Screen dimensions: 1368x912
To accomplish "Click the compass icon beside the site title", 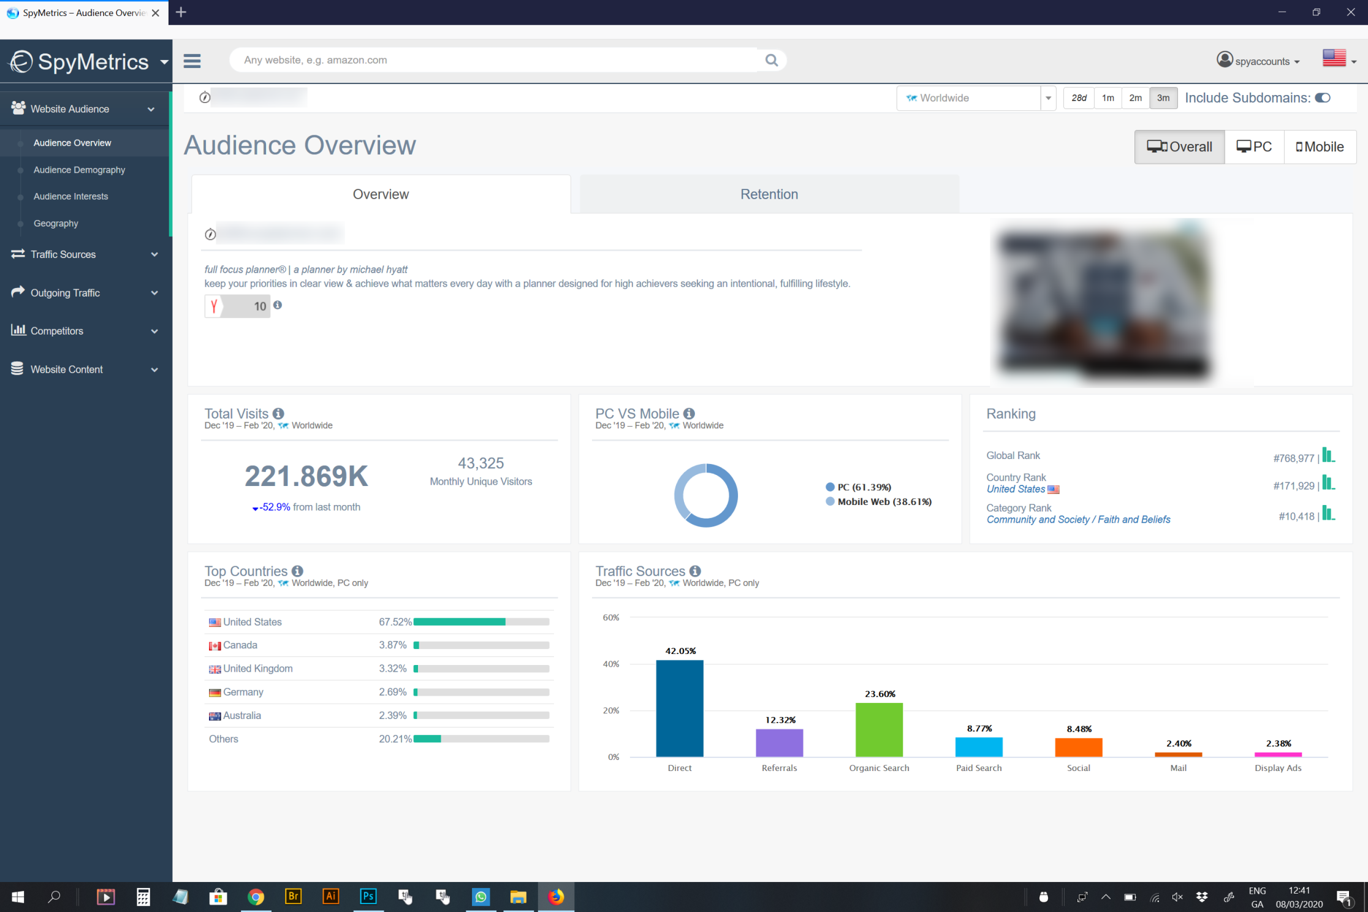I will click(x=210, y=234).
